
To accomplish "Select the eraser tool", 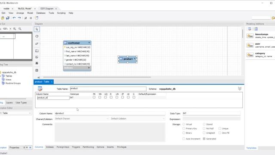I will 37,43.
